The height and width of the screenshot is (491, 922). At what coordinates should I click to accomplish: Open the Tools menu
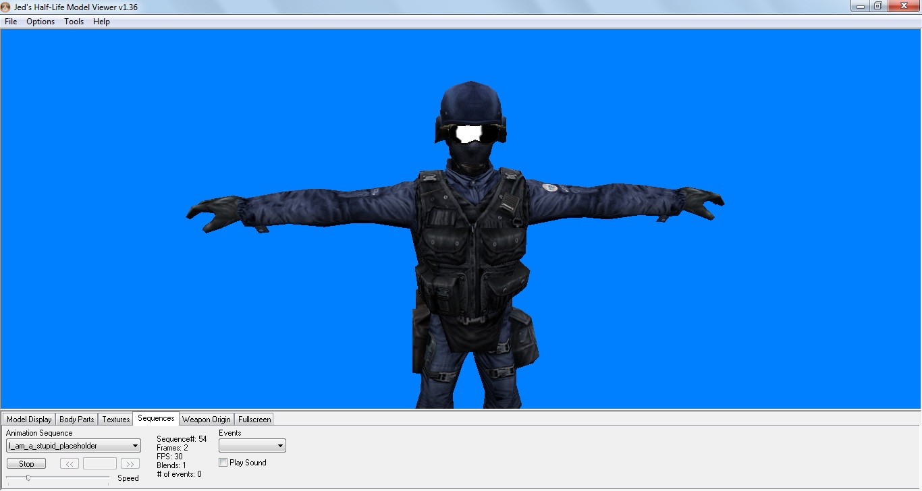pyautogui.click(x=74, y=21)
